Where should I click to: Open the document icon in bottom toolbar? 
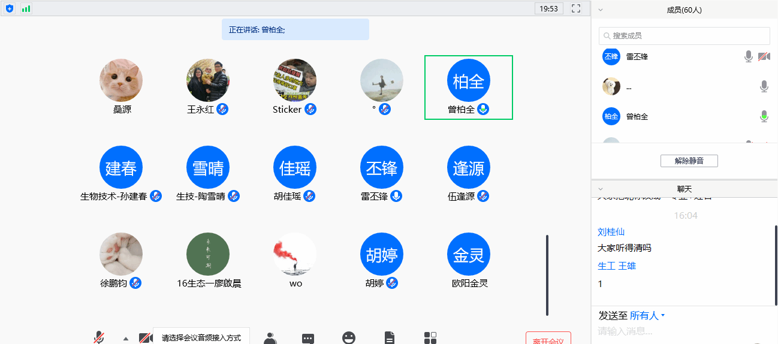click(x=390, y=338)
